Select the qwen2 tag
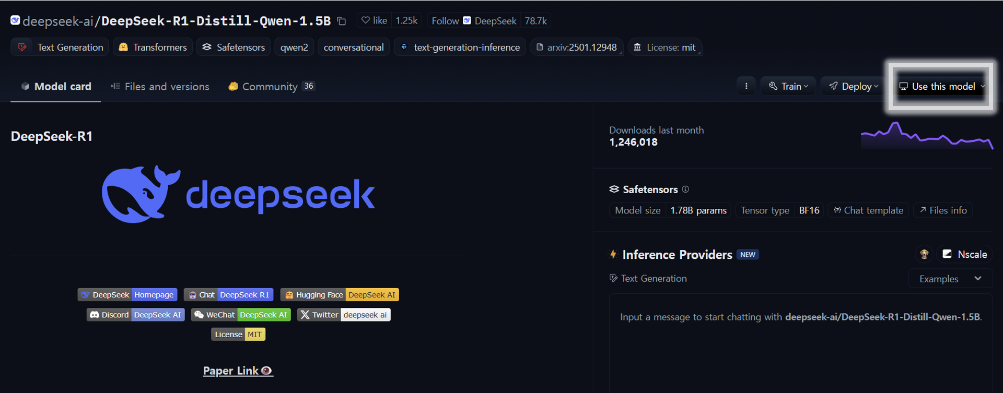Image resolution: width=1003 pixels, height=393 pixels. pyautogui.click(x=294, y=47)
